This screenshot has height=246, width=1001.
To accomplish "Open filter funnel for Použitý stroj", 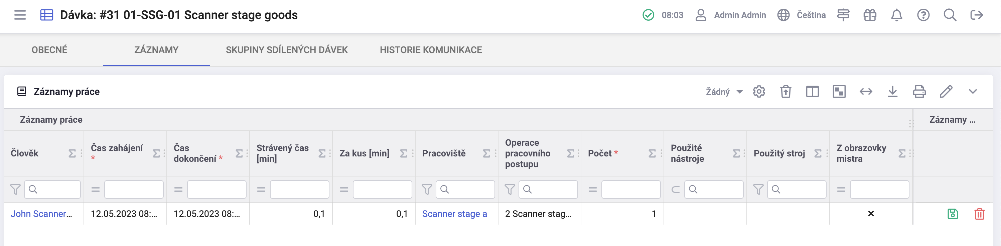I will pyautogui.click(x=758, y=190).
